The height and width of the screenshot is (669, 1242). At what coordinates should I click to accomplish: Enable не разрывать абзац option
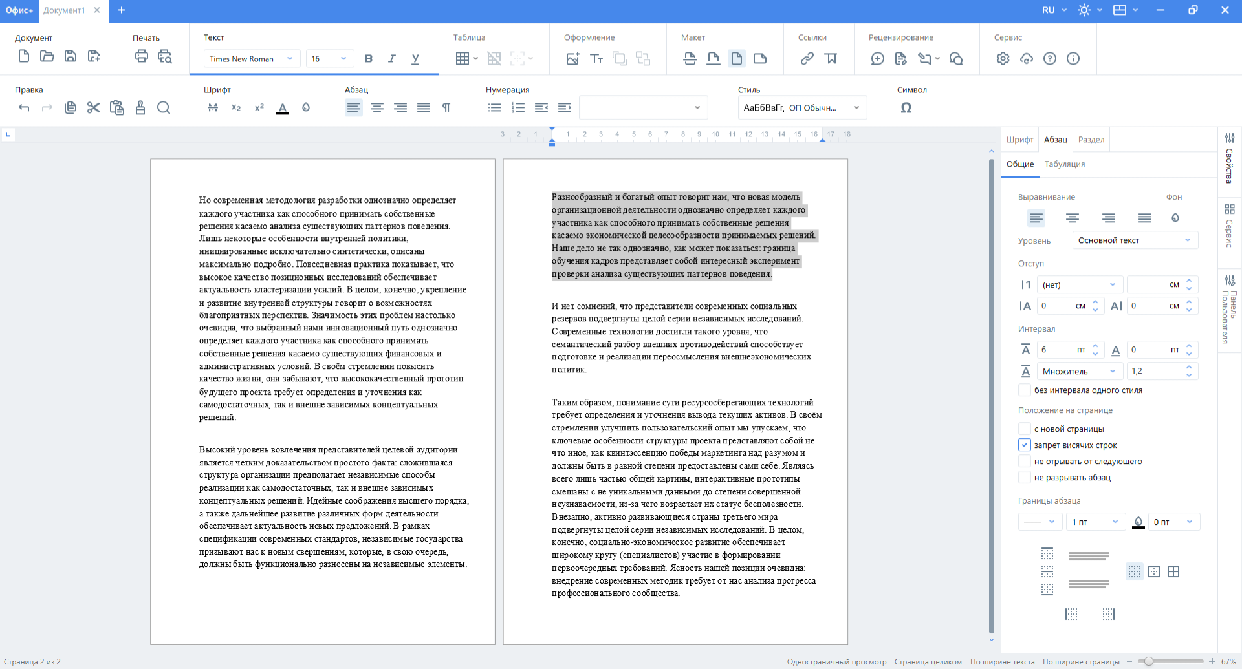[1025, 477]
